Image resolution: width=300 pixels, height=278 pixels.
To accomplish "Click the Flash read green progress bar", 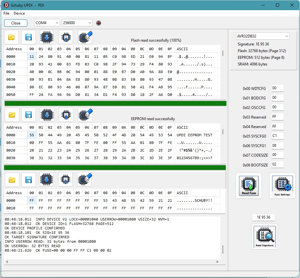I will point(115,103).
